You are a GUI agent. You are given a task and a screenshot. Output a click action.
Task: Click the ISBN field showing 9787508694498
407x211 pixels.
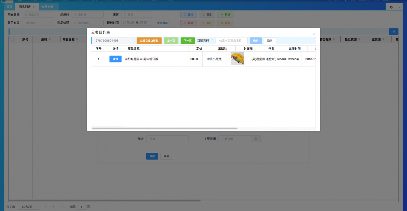pos(113,41)
